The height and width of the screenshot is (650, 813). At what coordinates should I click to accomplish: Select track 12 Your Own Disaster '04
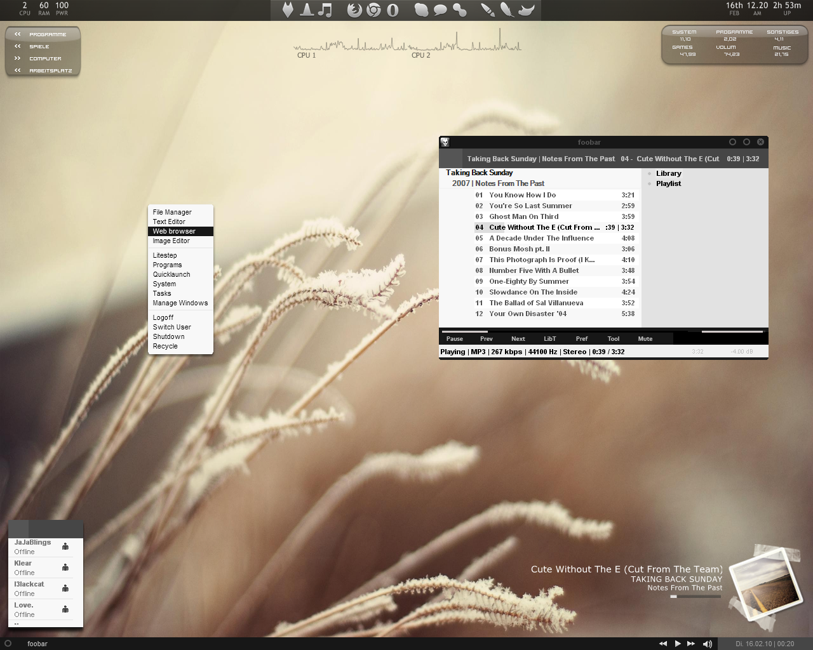point(554,314)
